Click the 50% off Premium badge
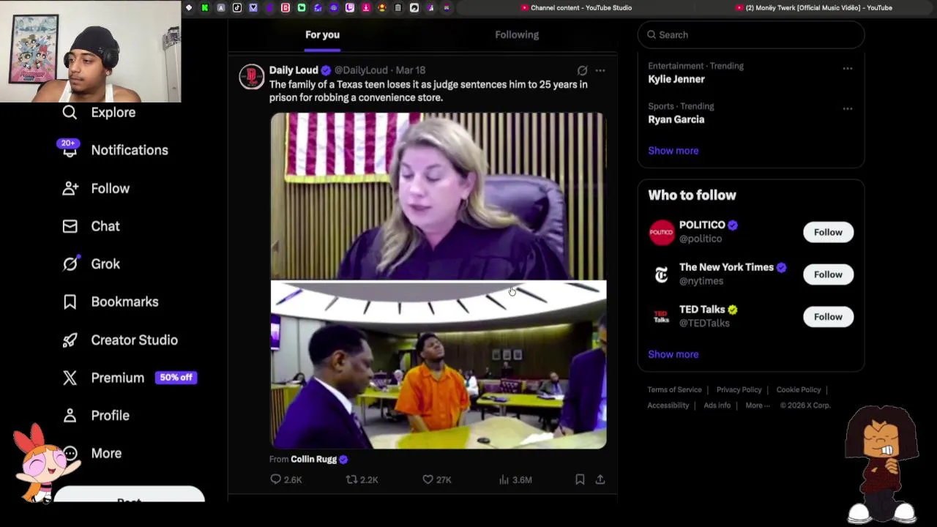This screenshot has height=527, width=937. point(176,378)
